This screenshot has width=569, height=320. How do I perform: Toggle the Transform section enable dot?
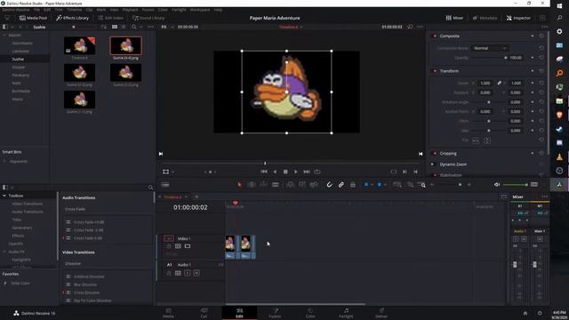pyautogui.click(x=435, y=71)
